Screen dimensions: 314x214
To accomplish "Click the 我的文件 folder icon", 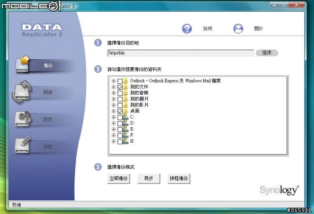I will coord(126,87).
